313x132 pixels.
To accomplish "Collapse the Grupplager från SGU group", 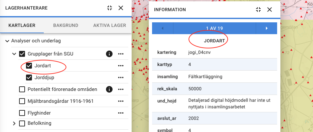I will click(14, 54).
